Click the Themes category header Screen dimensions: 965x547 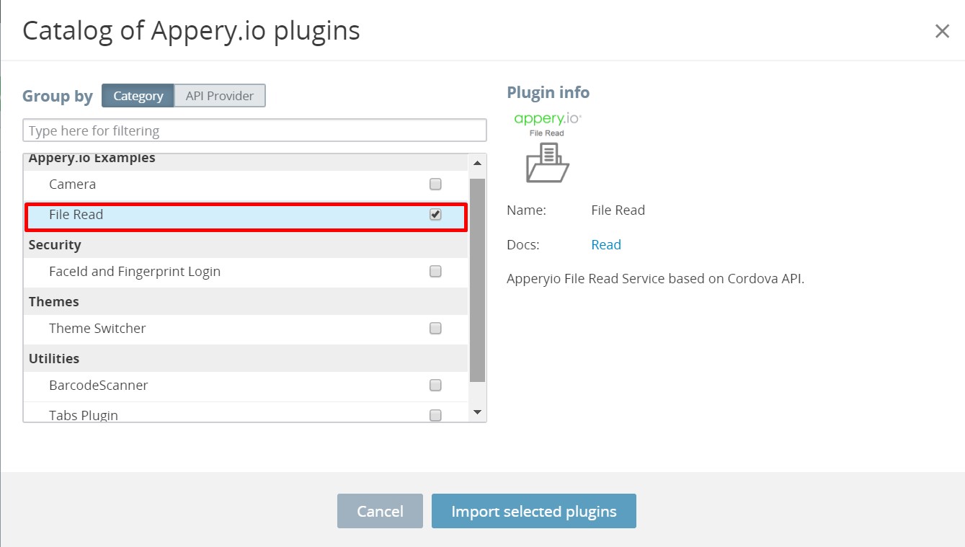pyautogui.click(x=246, y=301)
